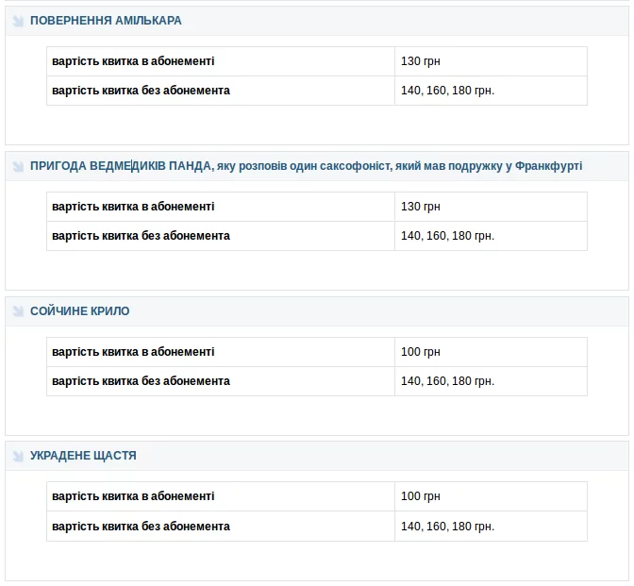Collapse the ПОВЕРНЕННЯ АМІЛЬКАРА section header
The width and height of the screenshot is (634, 586).
pos(106,21)
